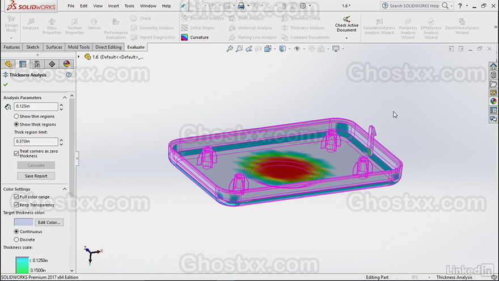Open Thickness Analysis from ribbon
499x281 pixels.
pos(303,28)
